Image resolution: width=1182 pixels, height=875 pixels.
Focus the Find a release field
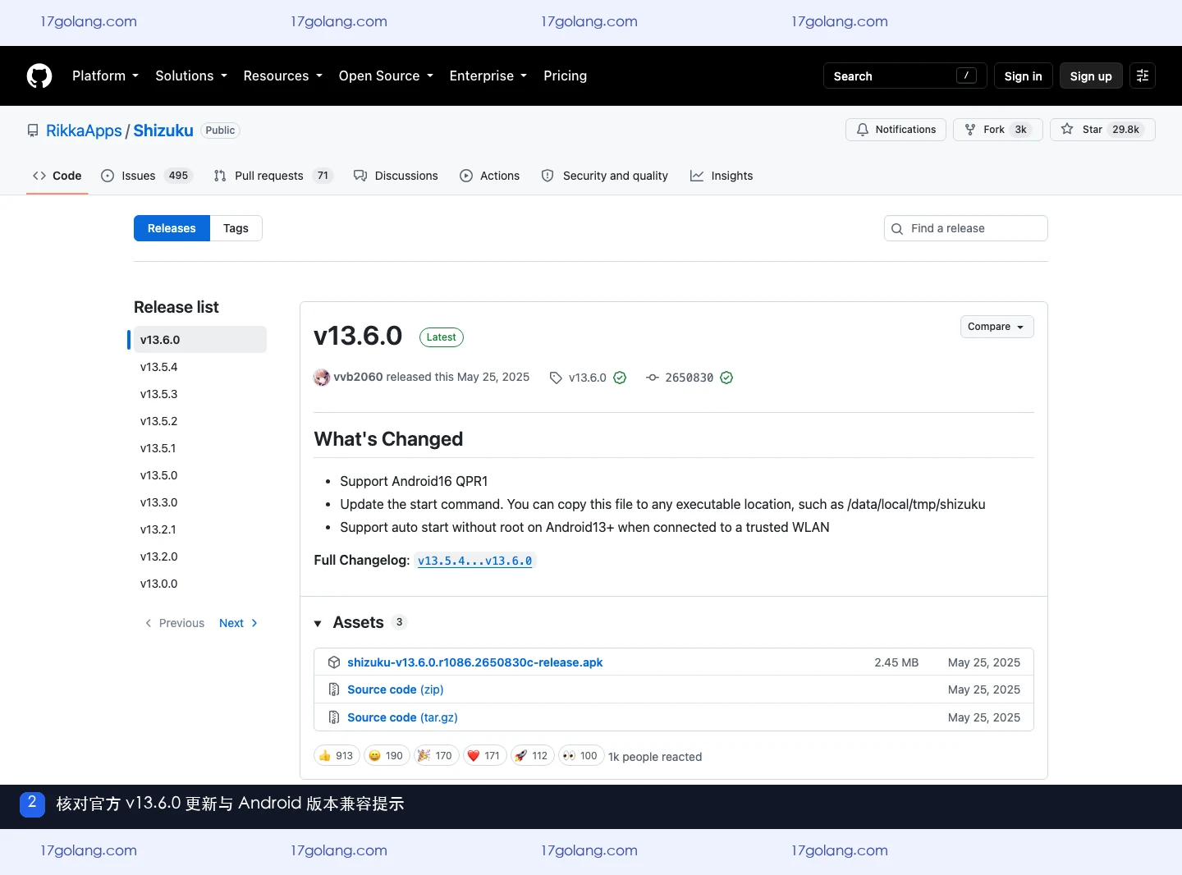966,228
